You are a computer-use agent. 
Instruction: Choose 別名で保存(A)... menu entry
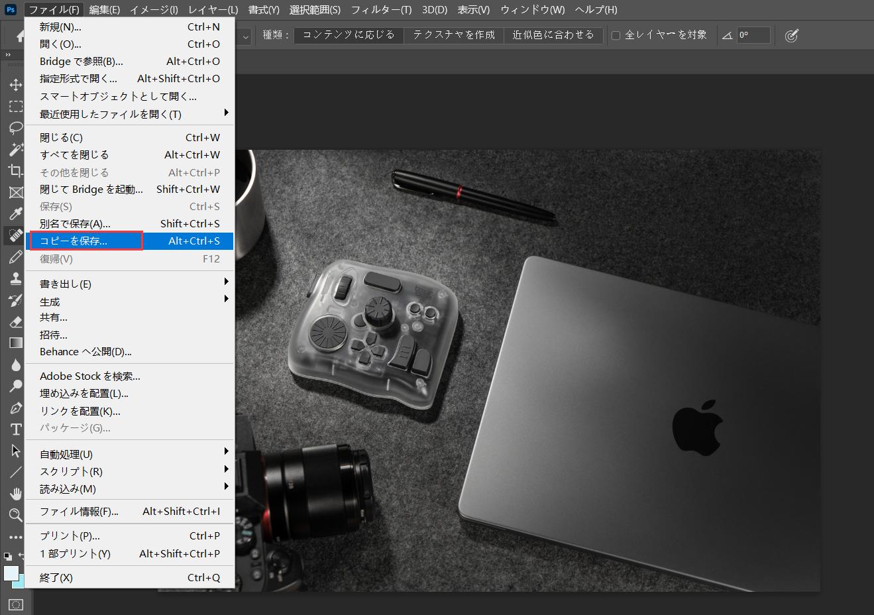pos(130,224)
